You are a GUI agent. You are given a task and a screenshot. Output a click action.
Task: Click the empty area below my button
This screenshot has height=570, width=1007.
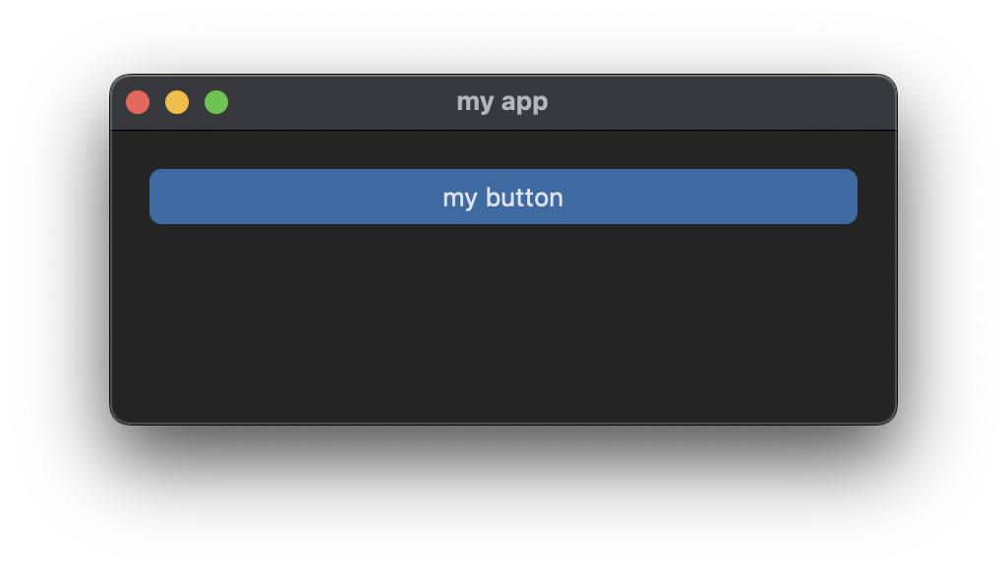coord(503,314)
